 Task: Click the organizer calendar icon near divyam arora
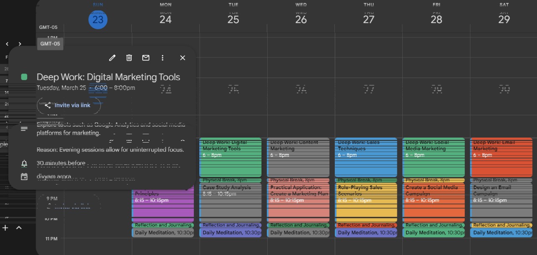[x=24, y=177]
